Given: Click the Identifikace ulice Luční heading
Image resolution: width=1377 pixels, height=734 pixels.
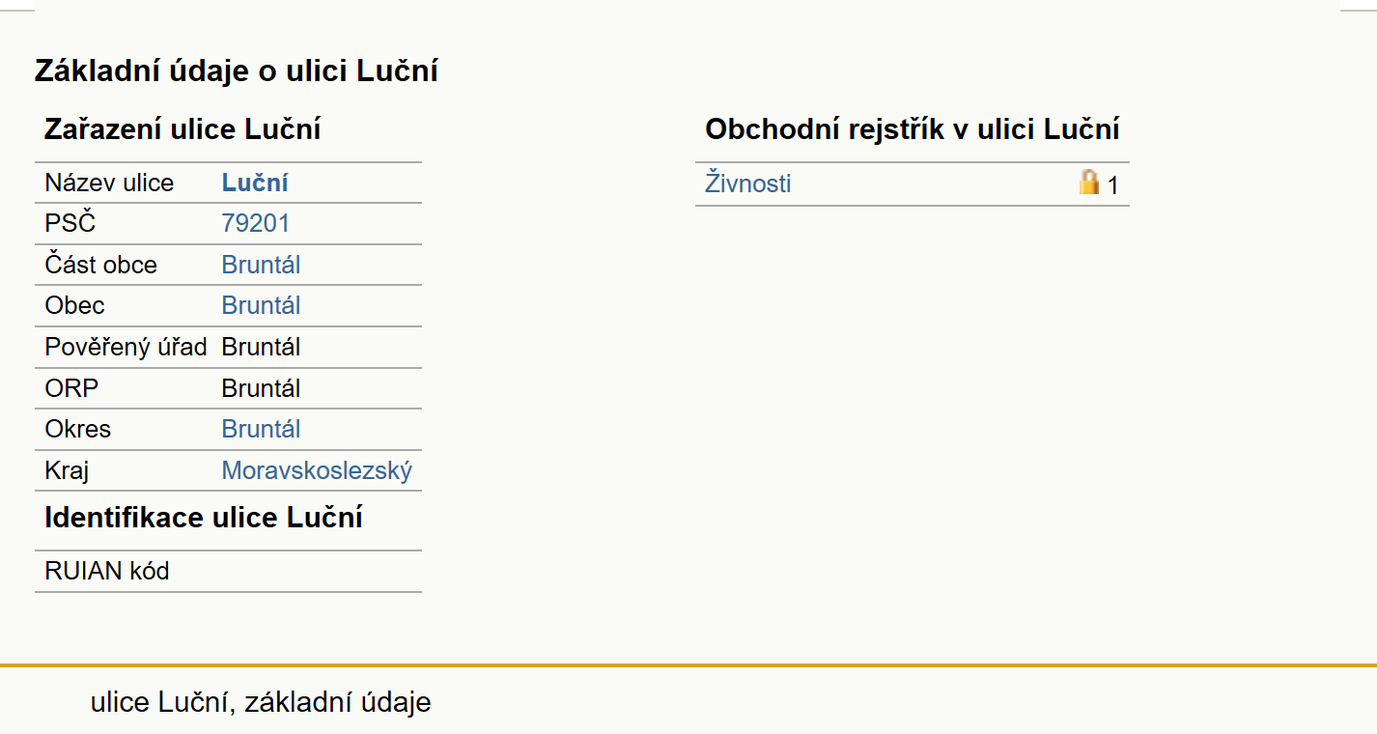Looking at the screenshot, I should (204, 518).
